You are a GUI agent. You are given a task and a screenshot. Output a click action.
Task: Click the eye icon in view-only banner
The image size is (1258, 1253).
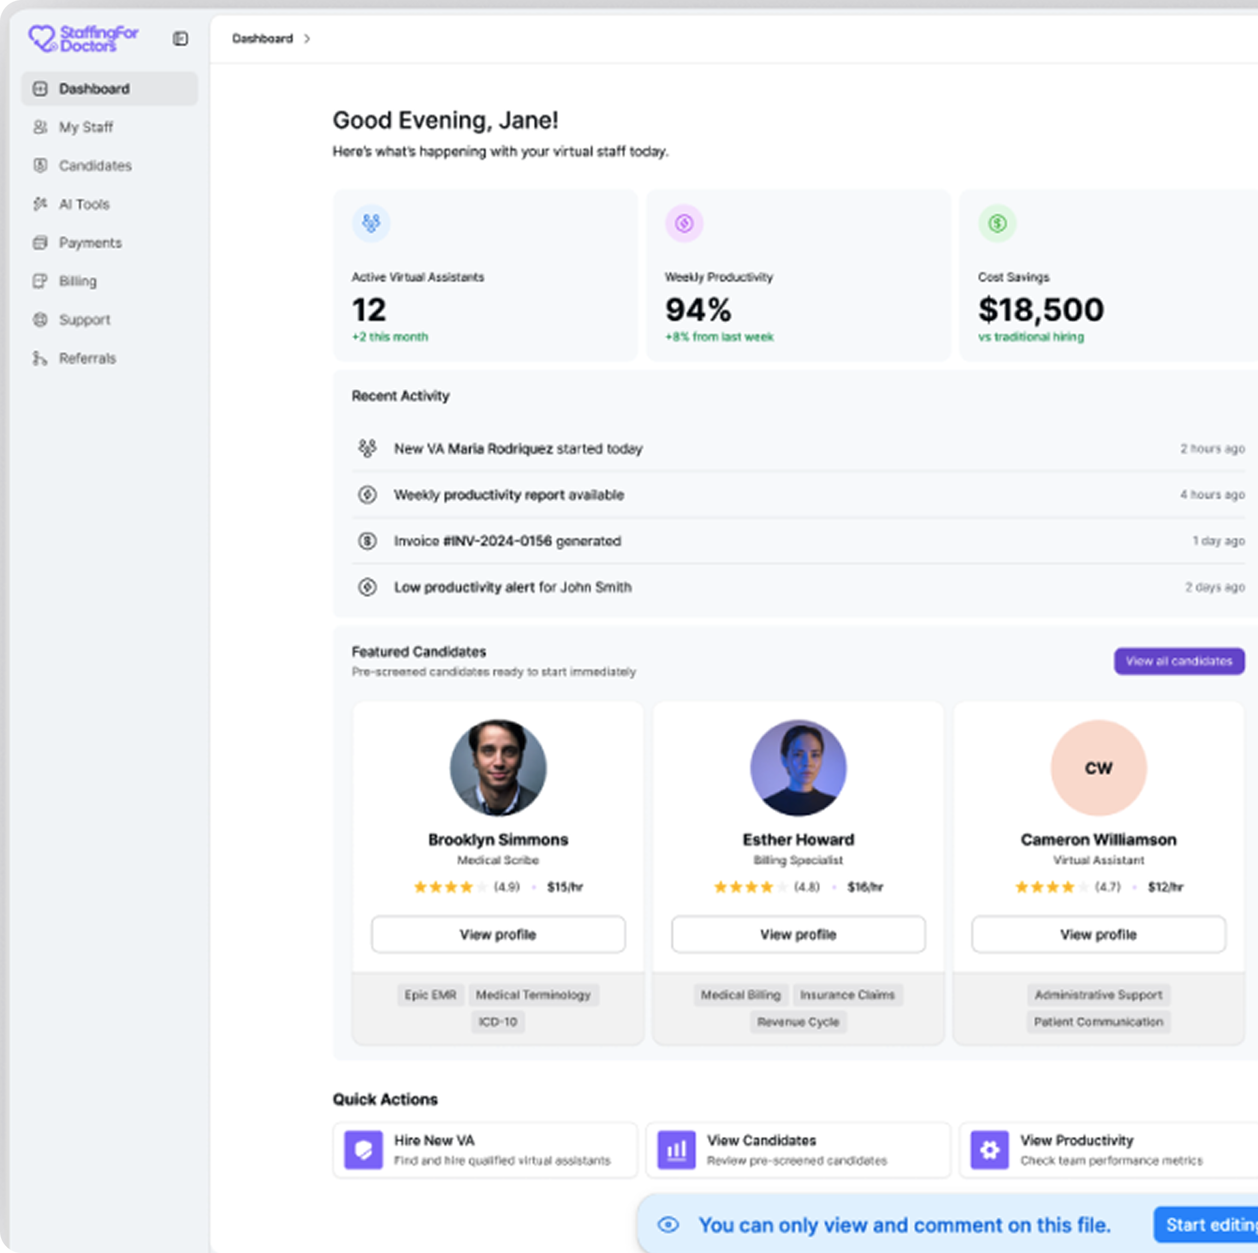coord(668,1225)
